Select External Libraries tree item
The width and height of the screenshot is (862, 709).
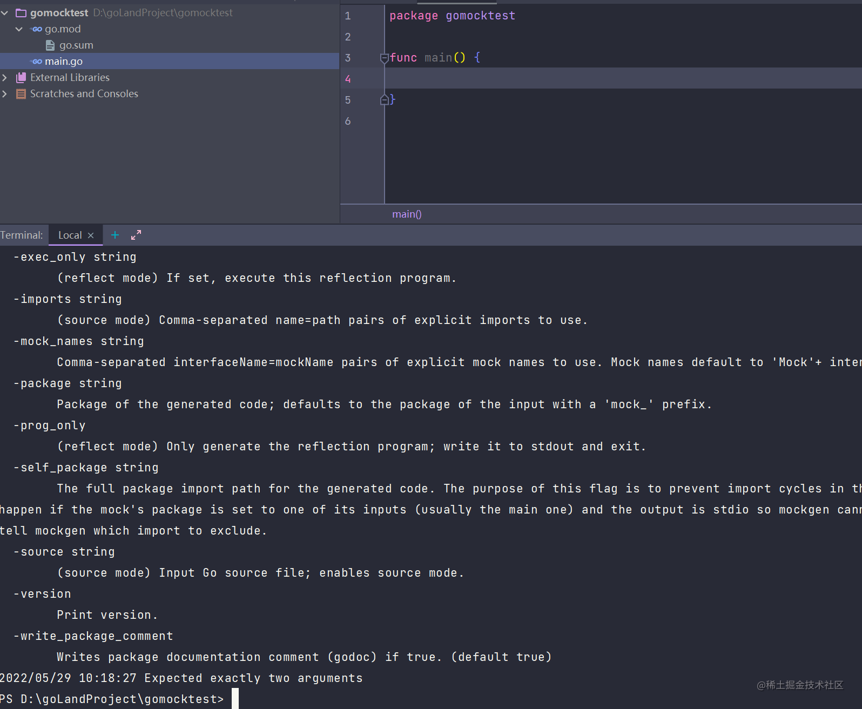click(70, 78)
